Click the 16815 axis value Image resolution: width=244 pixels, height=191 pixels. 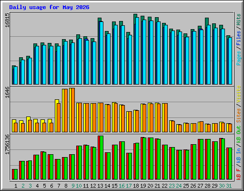7,20
